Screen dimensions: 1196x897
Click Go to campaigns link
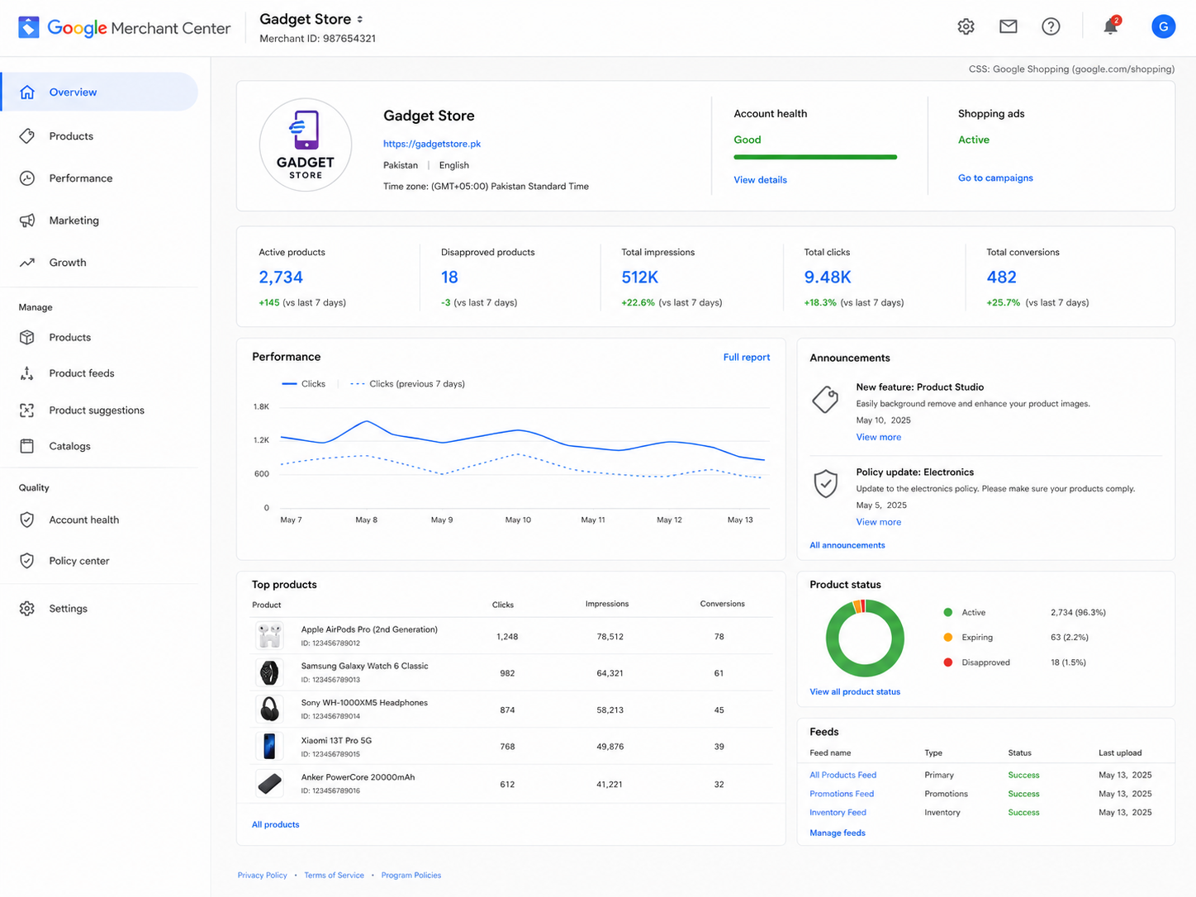995,178
